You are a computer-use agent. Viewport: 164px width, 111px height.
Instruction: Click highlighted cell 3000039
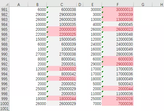coord(117,15)
